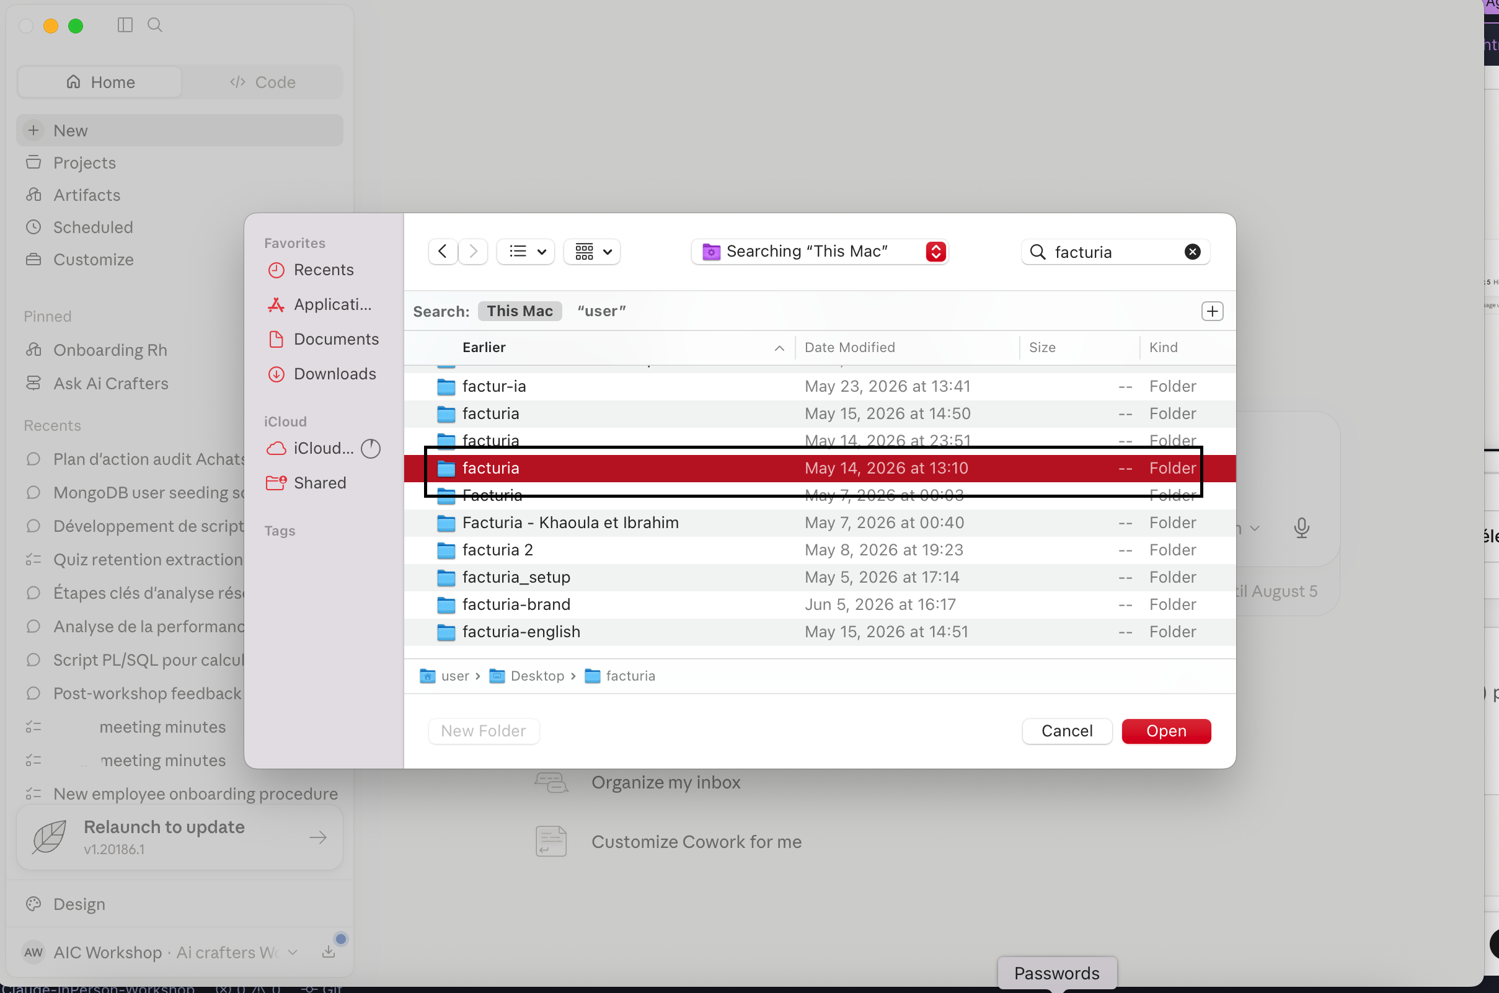This screenshot has width=1499, height=993.
Task: Select the facturia_setup folder
Action: point(820,577)
